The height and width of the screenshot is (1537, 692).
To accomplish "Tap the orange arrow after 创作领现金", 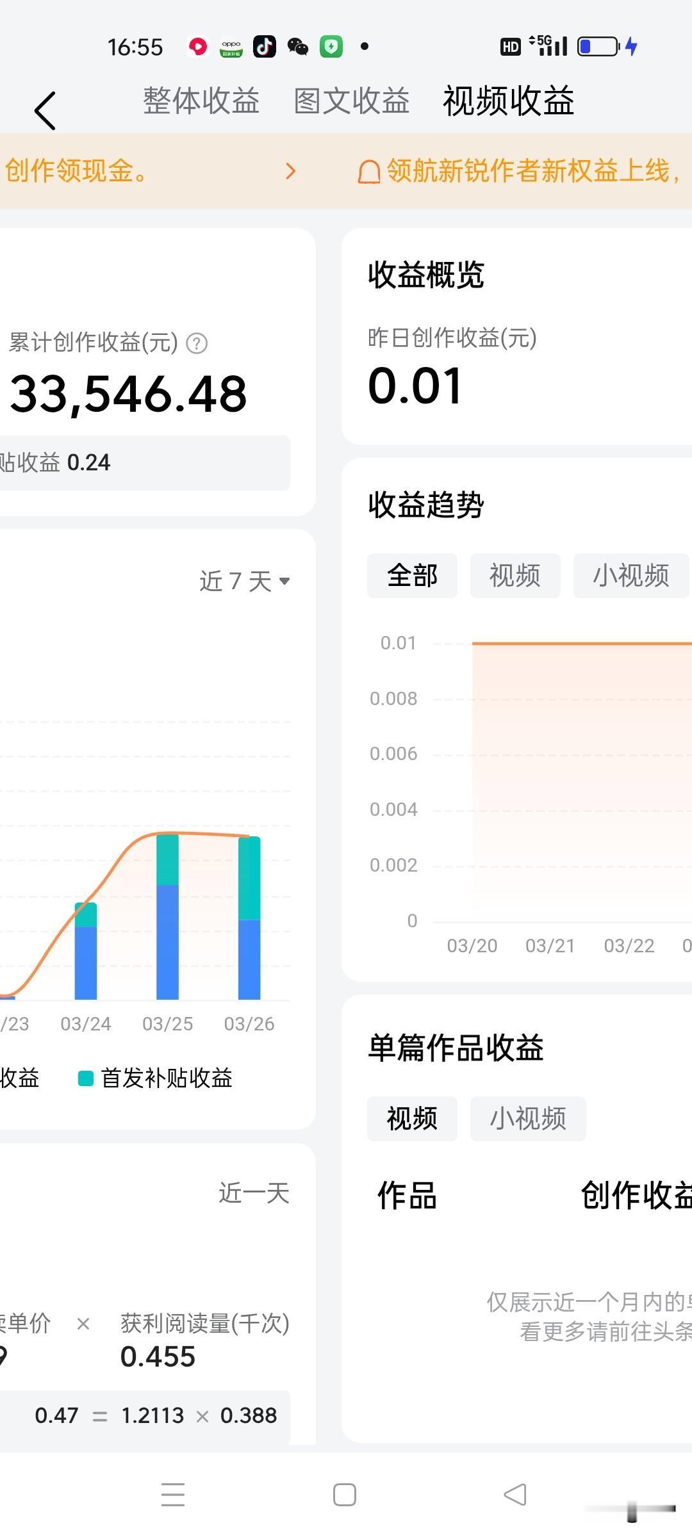I will point(290,171).
